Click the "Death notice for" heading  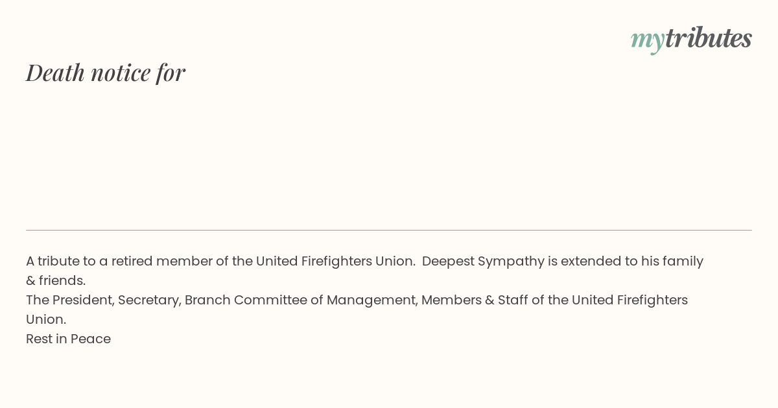coord(106,73)
